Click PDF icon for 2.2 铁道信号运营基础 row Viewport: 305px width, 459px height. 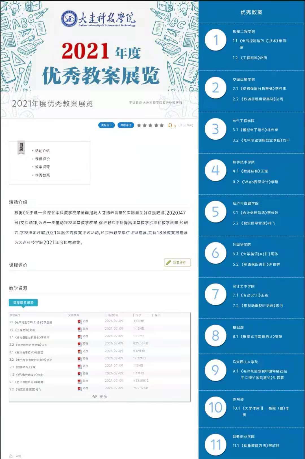click(x=79, y=344)
